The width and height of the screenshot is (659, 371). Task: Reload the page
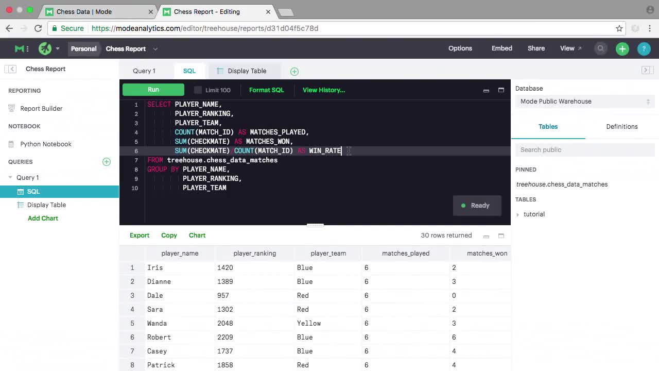pyautogui.click(x=38, y=28)
